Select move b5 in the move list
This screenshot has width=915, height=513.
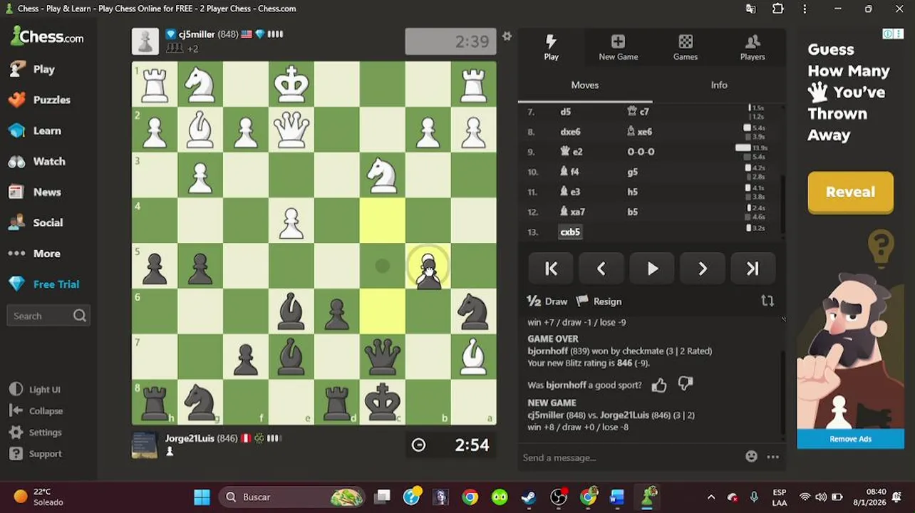tap(633, 212)
